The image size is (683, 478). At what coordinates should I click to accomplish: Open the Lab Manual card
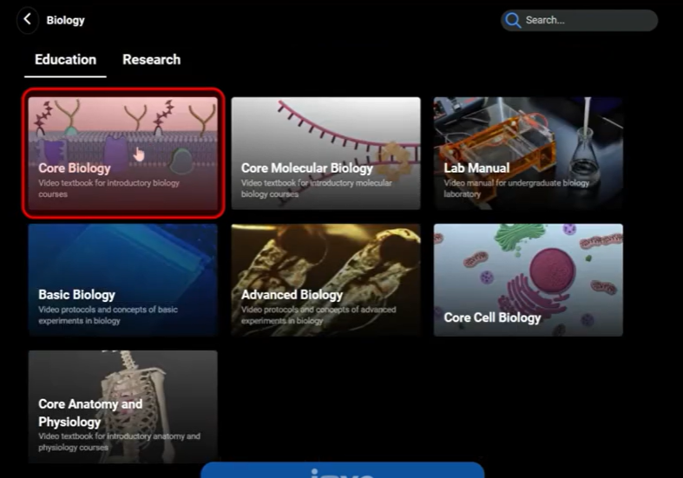pyautogui.click(x=528, y=154)
